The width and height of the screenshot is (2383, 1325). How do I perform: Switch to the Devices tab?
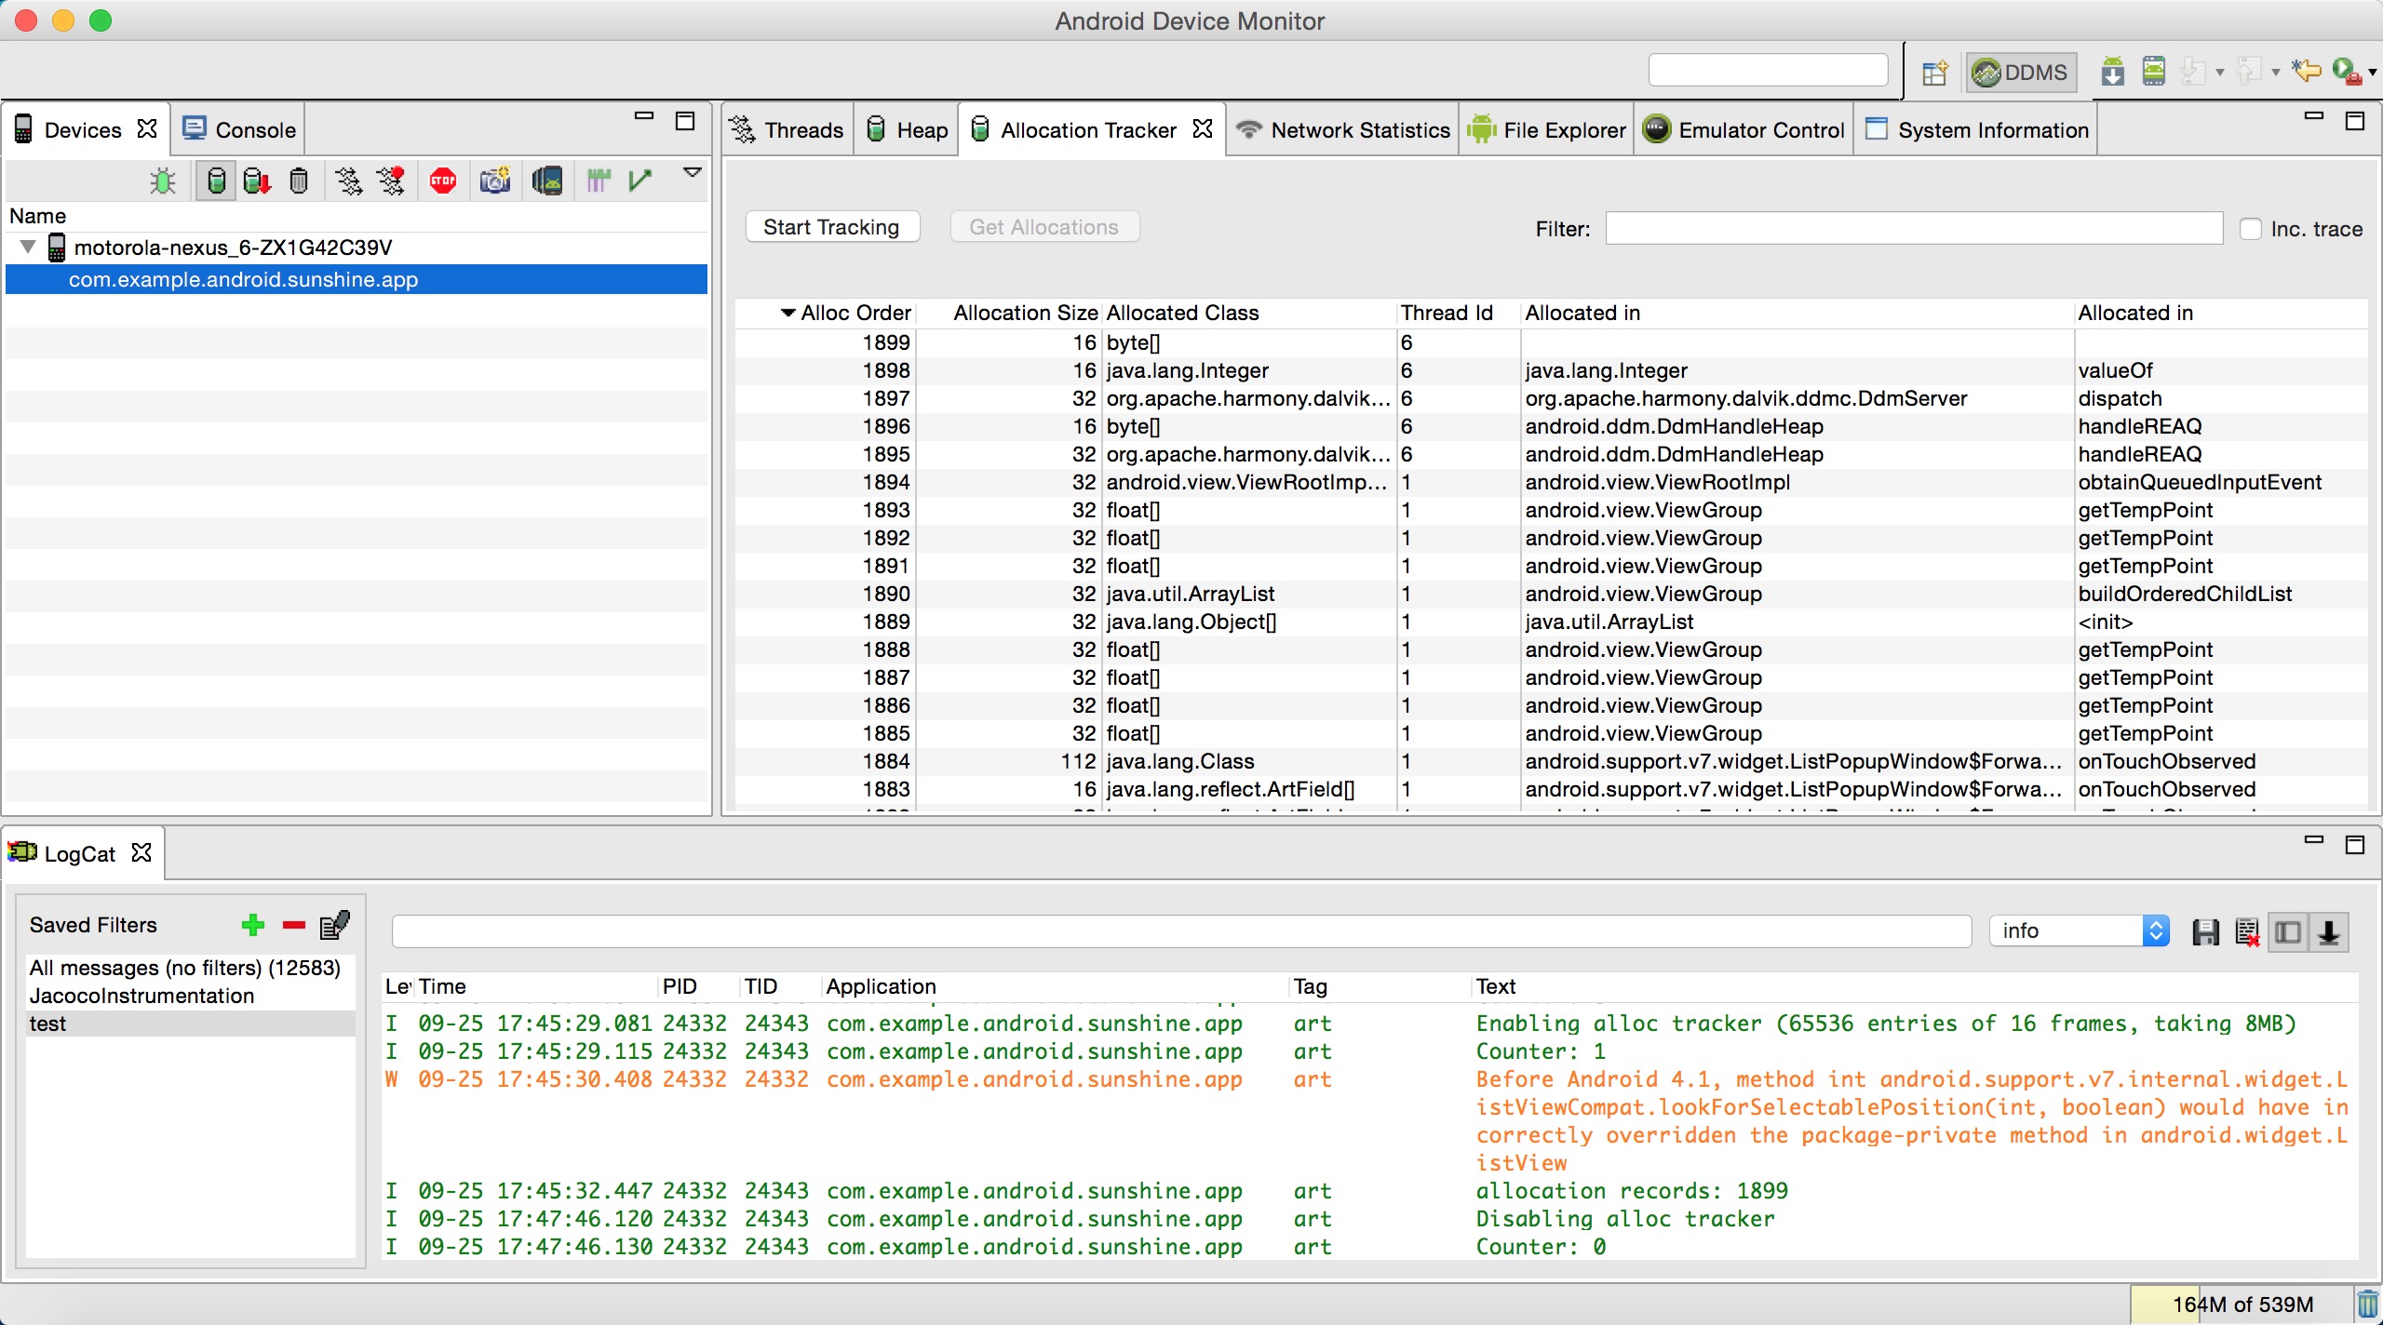(83, 130)
